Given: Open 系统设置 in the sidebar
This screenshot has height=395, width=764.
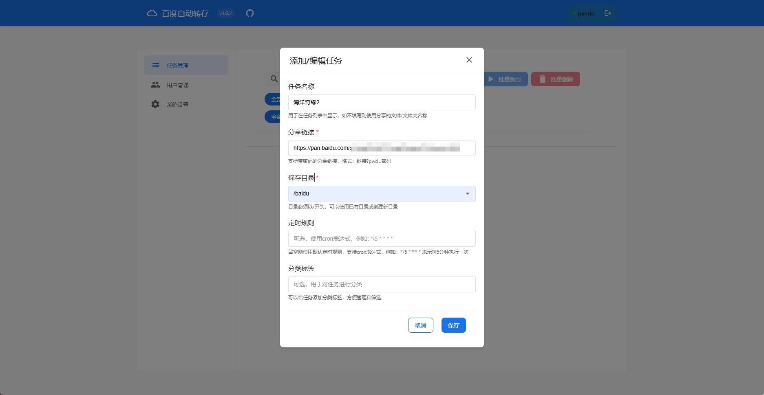Looking at the screenshot, I should [186, 104].
